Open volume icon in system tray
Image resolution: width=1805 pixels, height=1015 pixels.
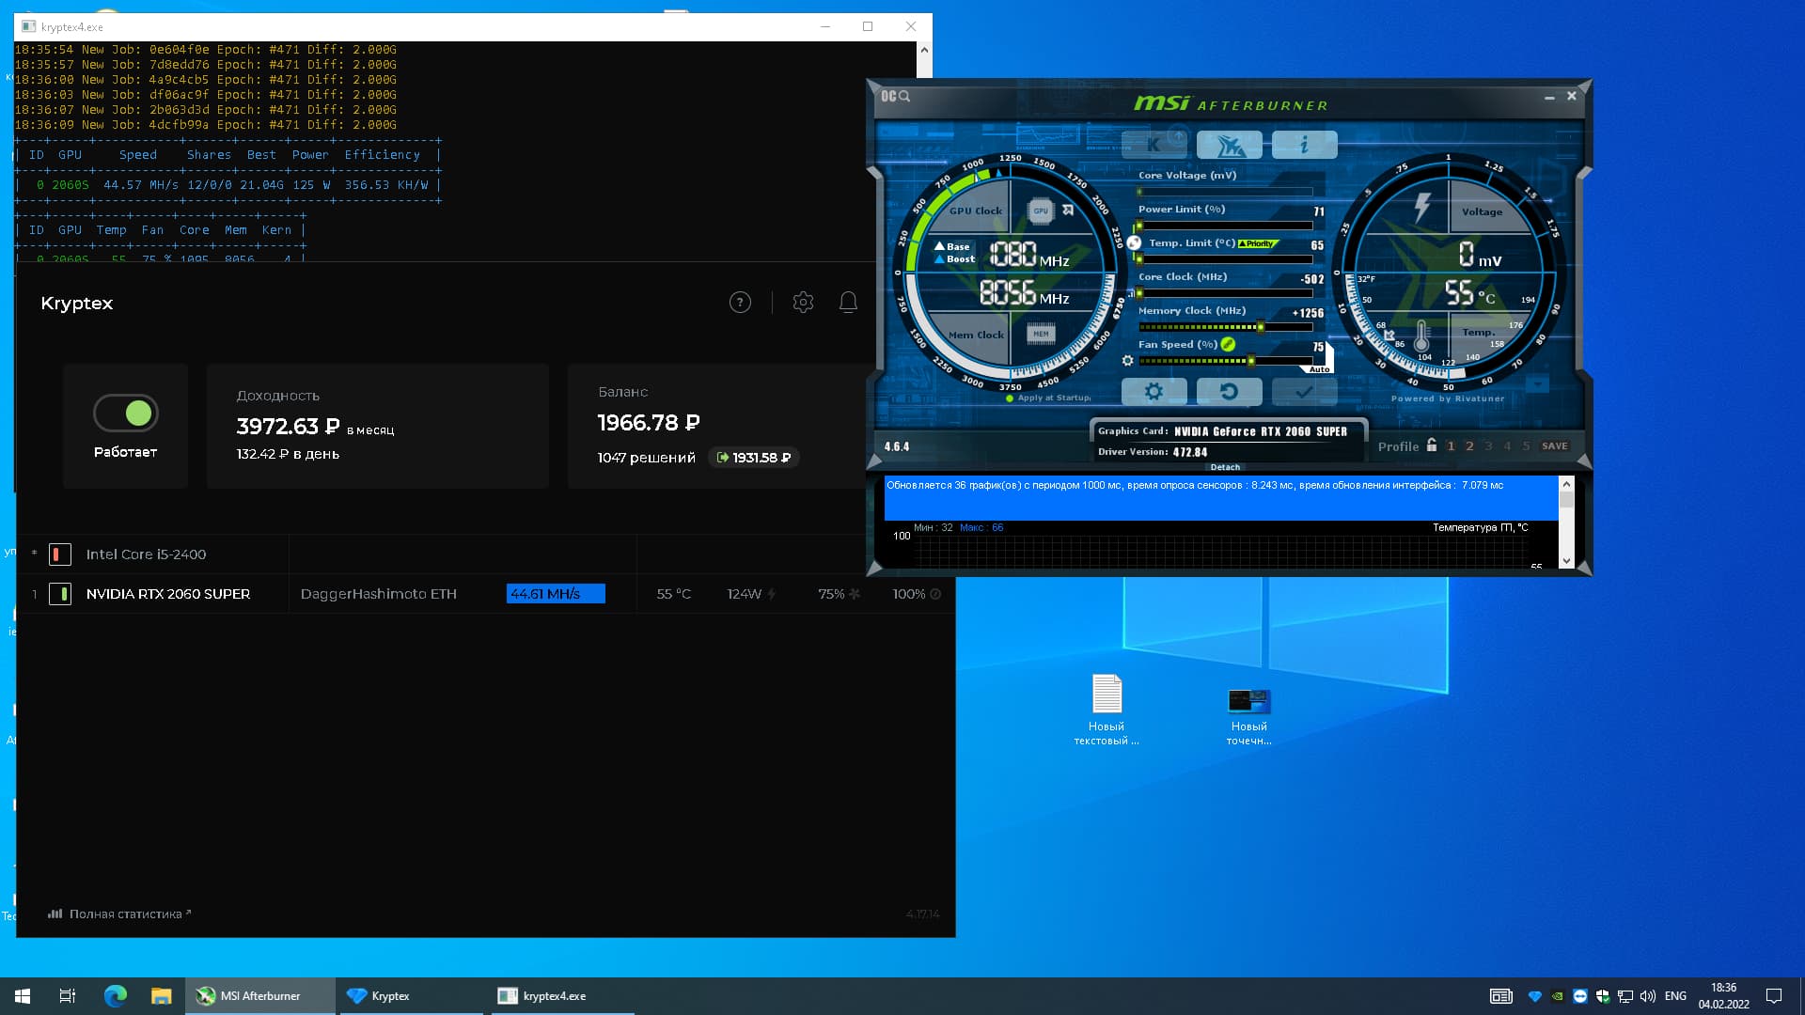[1647, 996]
